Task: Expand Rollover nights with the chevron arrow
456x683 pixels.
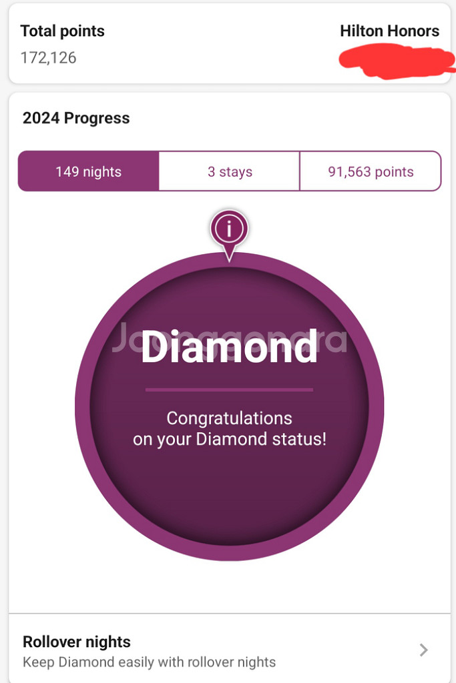Action: (423, 650)
